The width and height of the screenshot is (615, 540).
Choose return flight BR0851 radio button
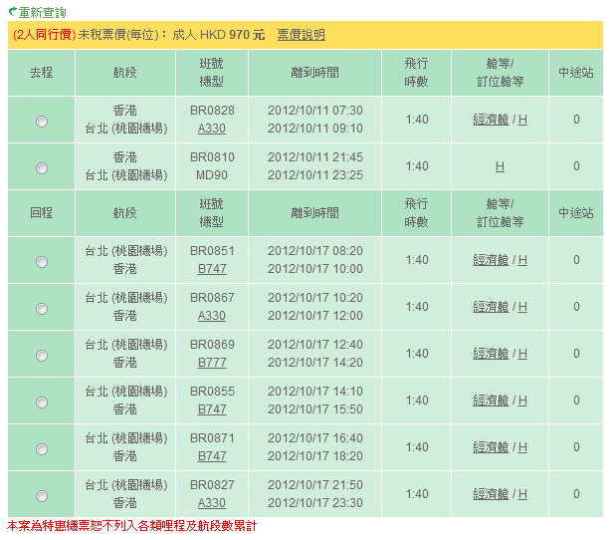pyautogui.click(x=41, y=261)
